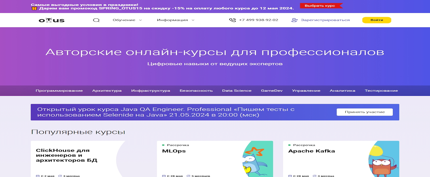Screen dimensions: 430x177
Task: Open the Управление category
Action: (x=306, y=91)
